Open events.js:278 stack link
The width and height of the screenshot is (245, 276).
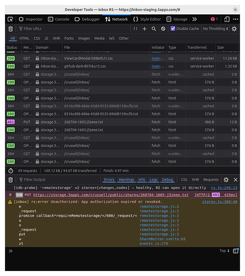pos(153,243)
